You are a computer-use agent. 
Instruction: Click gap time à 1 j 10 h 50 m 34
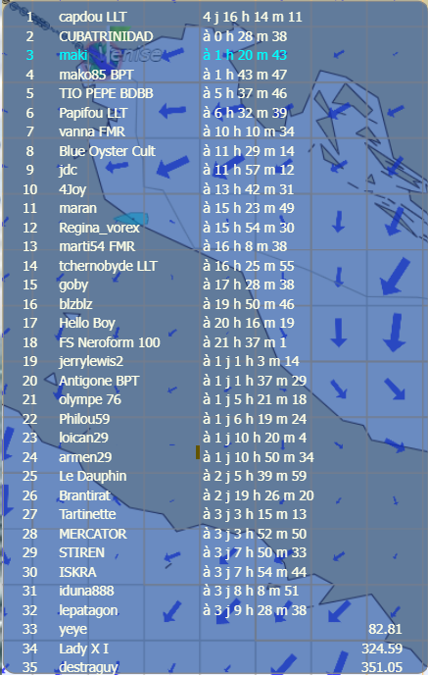259,457
